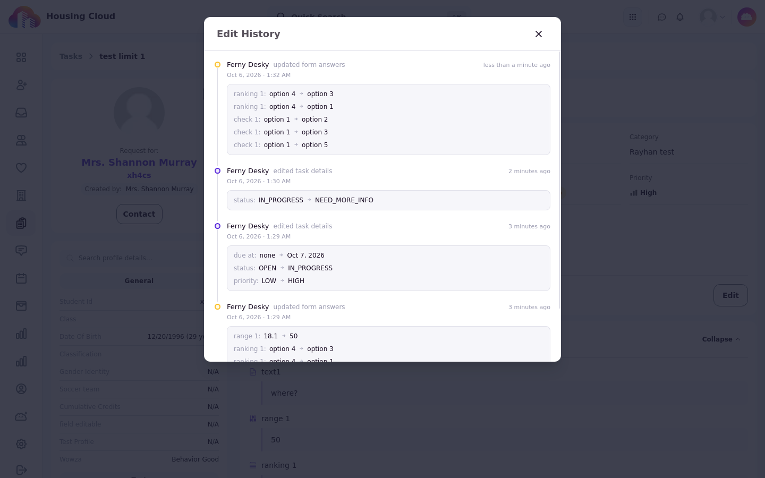
Task: Open the profile circle icon in sidebar
Action: tap(21, 389)
